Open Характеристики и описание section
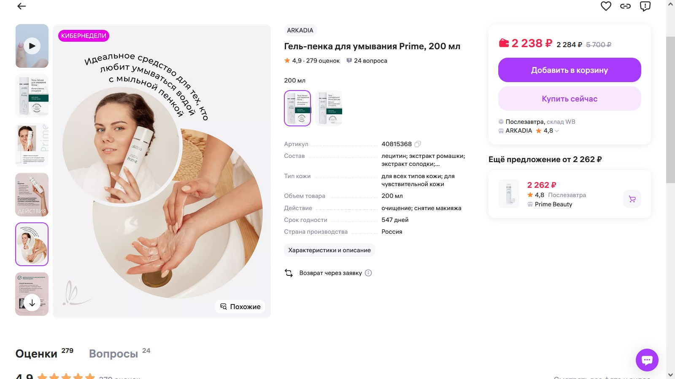The width and height of the screenshot is (675, 379). pyautogui.click(x=329, y=250)
